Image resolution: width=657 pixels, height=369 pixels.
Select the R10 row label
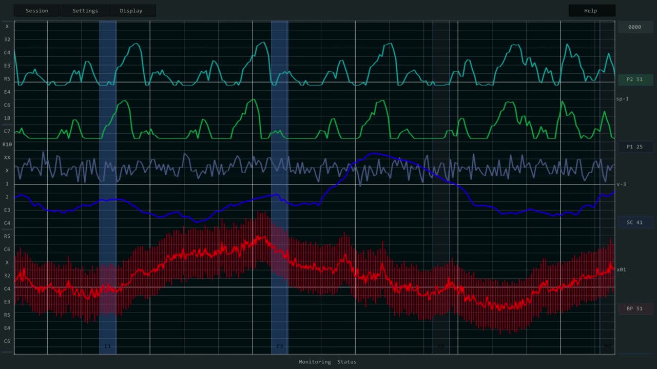(7, 145)
